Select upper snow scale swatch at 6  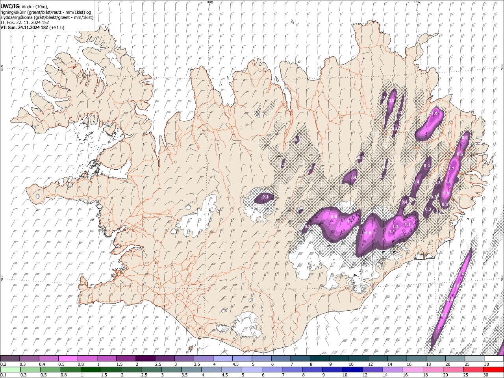pyautogui.click(x=281, y=359)
